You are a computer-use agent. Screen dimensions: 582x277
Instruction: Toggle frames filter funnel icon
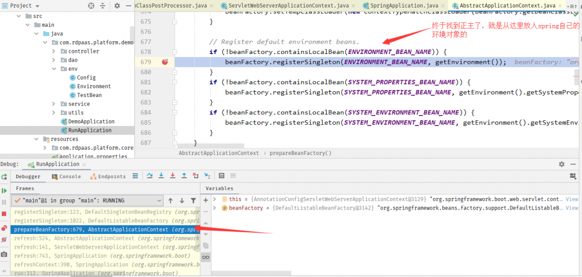pyautogui.click(x=193, y=201)
